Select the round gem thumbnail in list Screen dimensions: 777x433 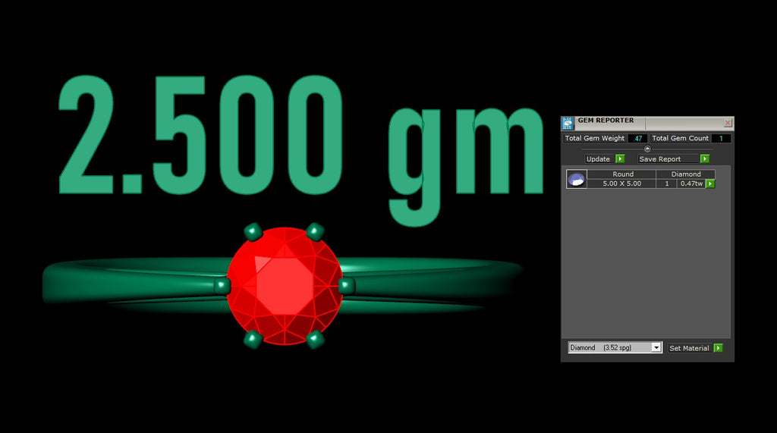[x=577, y=179]
